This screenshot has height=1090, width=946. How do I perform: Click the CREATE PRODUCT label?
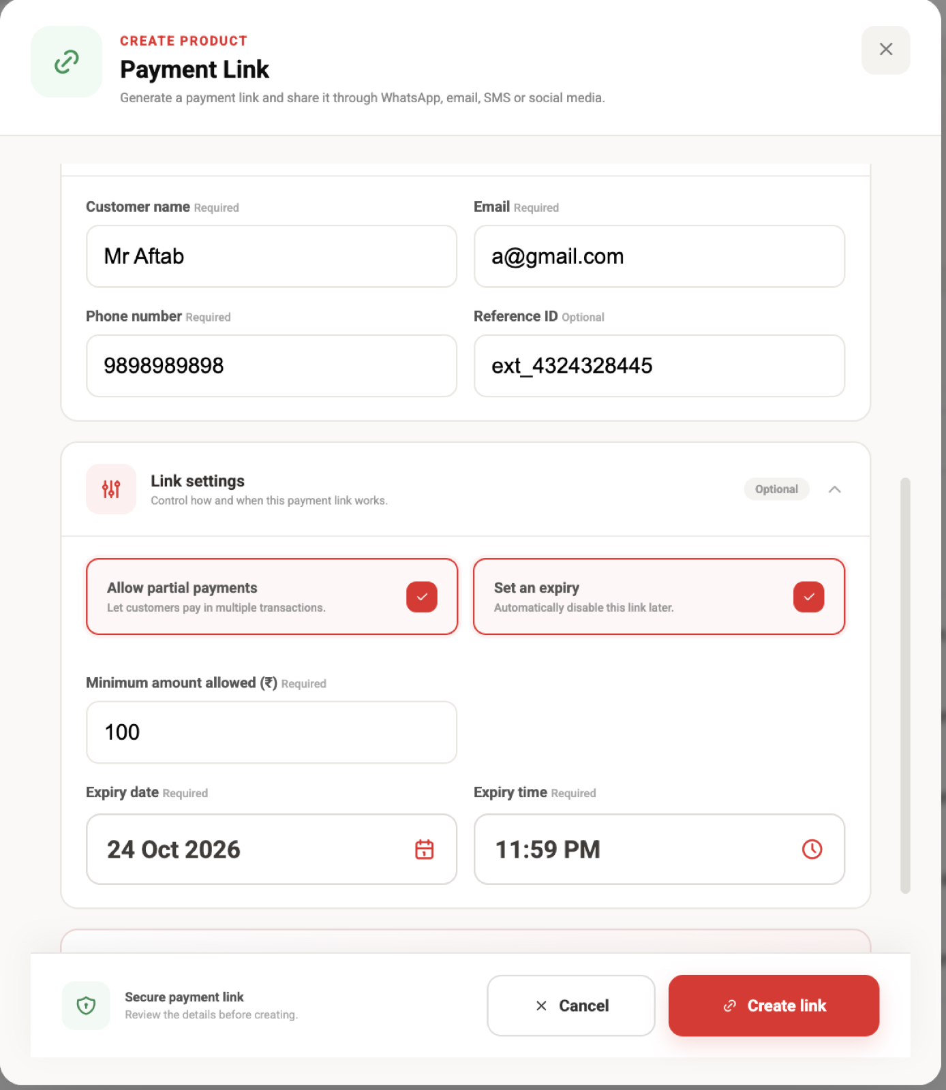184,41
